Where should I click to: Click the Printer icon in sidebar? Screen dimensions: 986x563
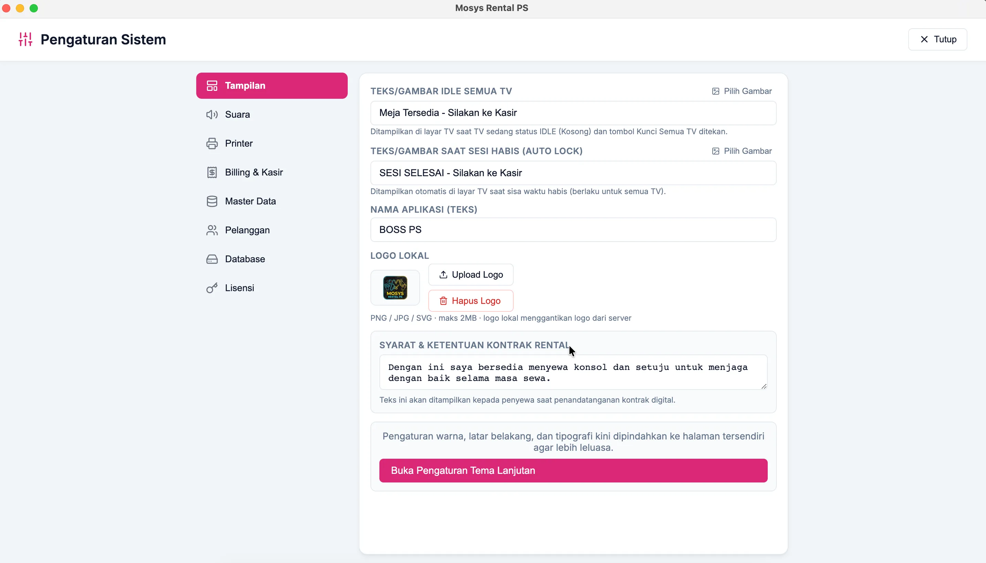pyautogui.click(x=212, y=144)
